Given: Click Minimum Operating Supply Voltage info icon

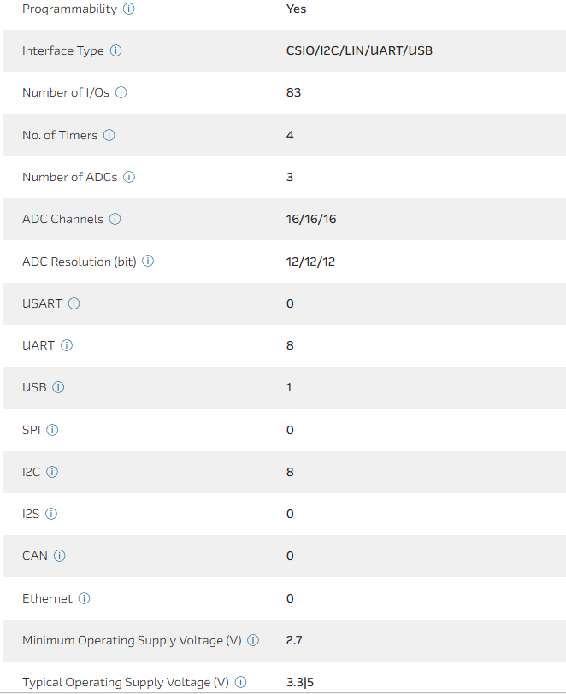Looking at the screenshot, I should (x=253, y=640).
